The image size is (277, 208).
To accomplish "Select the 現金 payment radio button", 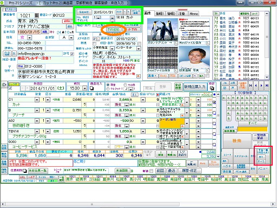I will [x=108, y=84].
